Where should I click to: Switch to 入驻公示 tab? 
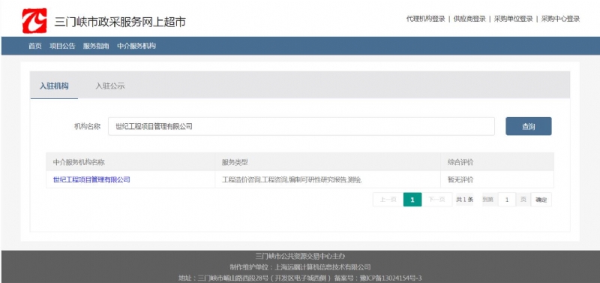click(x=110, y=86)
